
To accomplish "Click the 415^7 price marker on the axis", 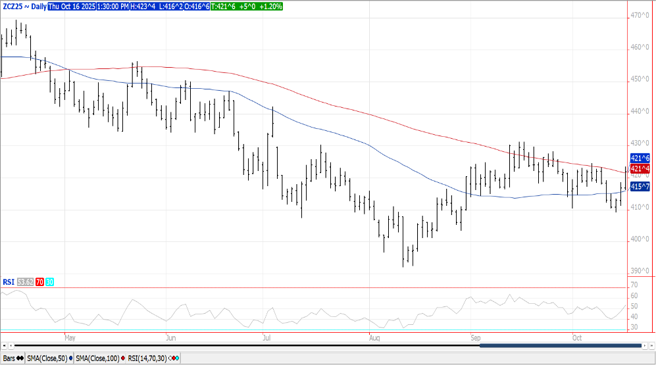I will (640, 187).
